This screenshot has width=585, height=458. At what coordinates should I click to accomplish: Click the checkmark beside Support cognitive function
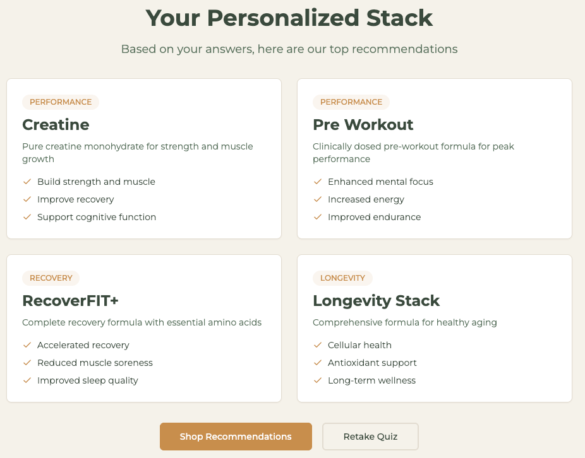click(x=27, y=217)
